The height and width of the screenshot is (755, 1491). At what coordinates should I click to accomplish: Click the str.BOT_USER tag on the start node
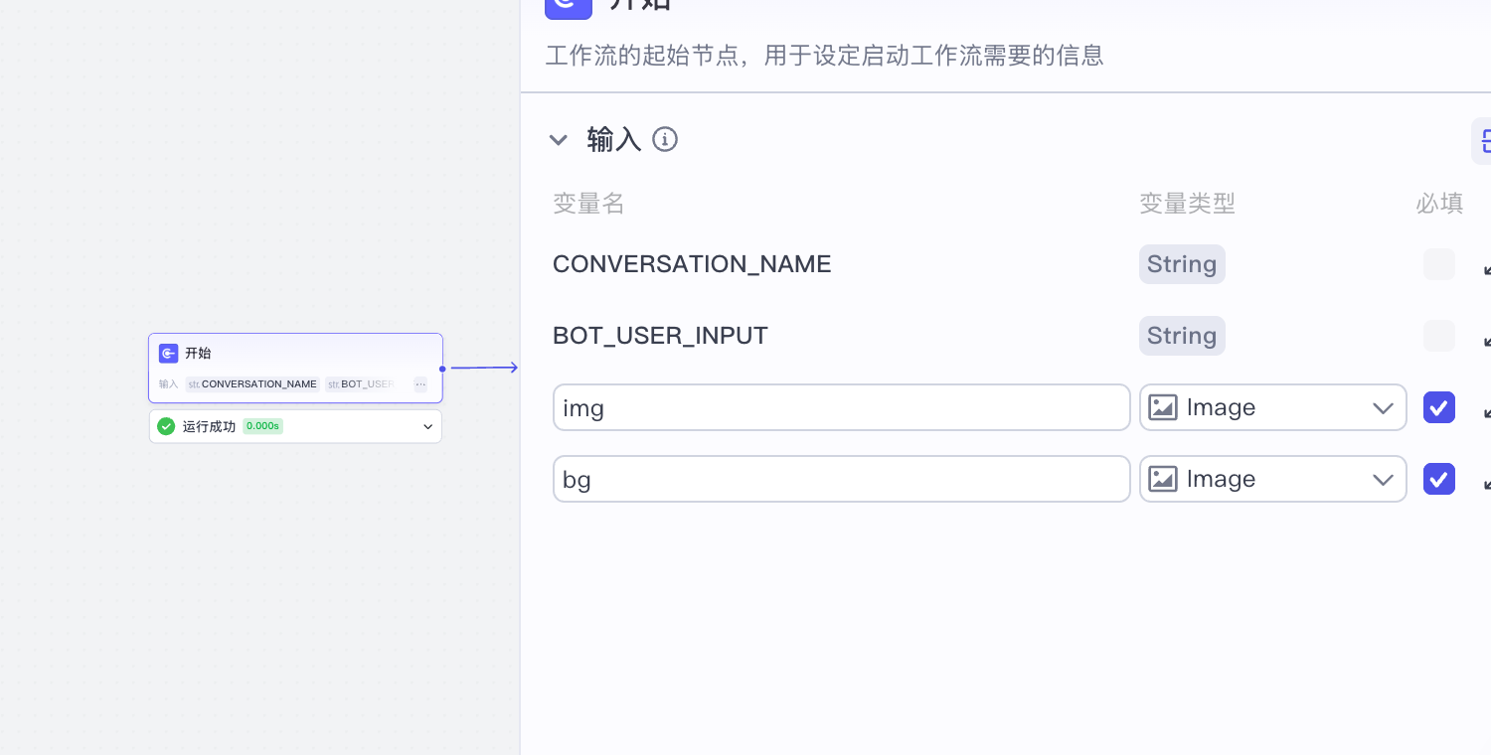coord(361,384)
